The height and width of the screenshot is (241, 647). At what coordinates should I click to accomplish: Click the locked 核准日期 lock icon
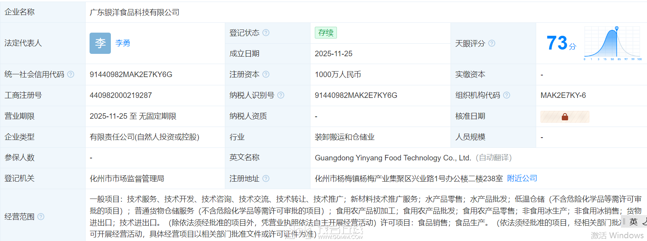[565, 117]
